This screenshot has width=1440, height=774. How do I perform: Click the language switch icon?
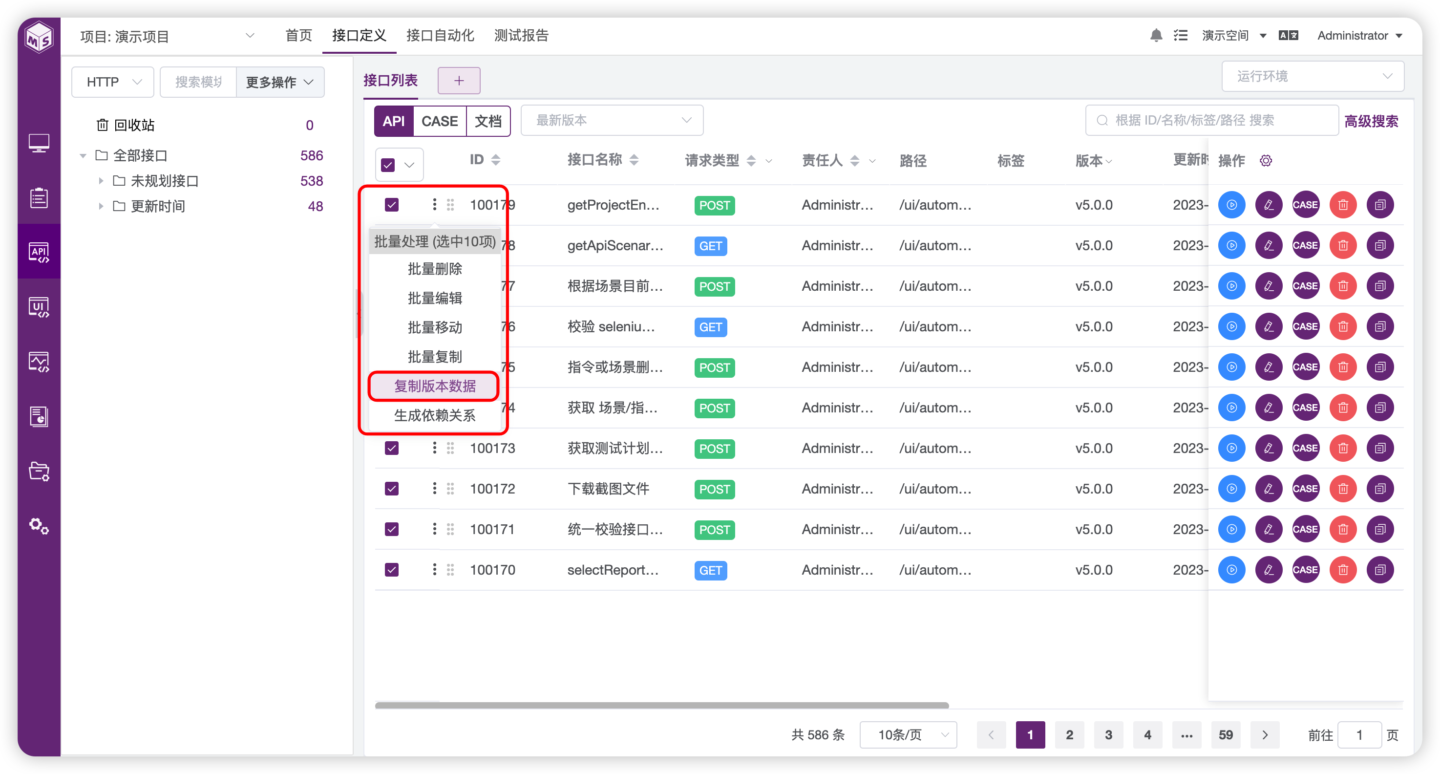pyautogui.click(x=1288, y=36)
